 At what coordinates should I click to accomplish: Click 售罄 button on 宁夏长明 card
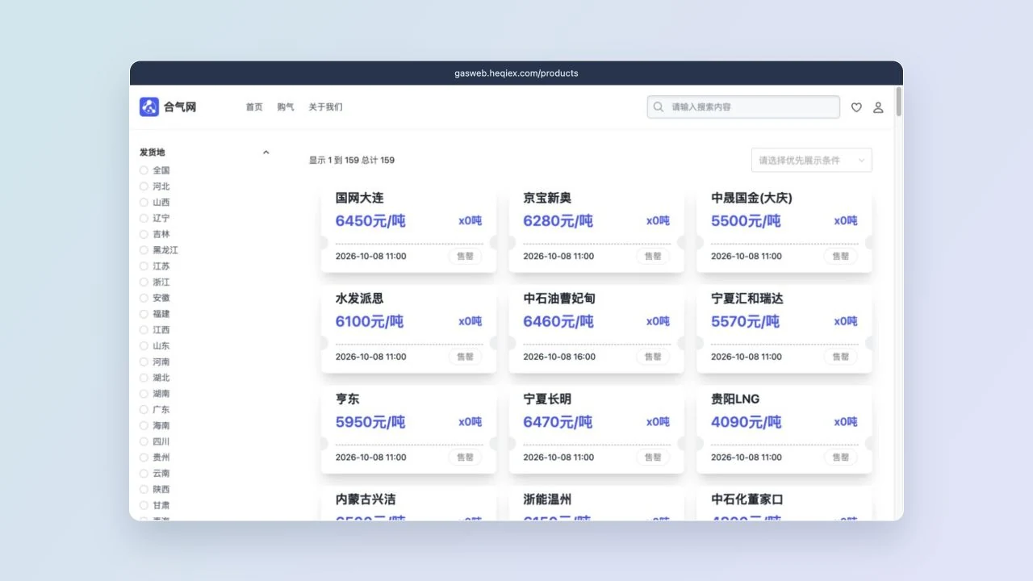[x=653, y=458]
